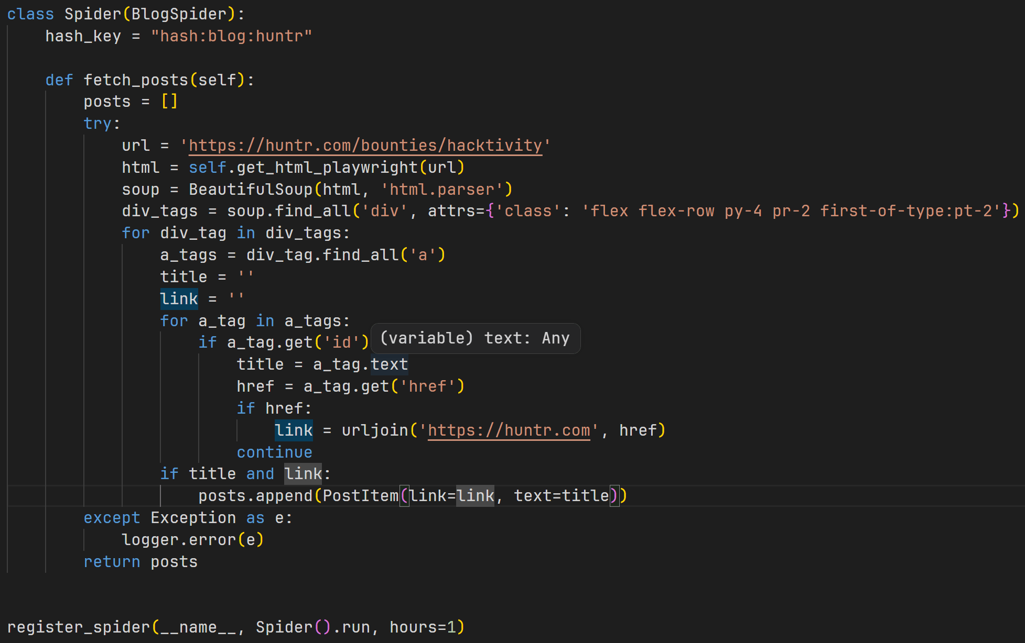The width and height of the screenshot is (1025, 643).
Task: Click the PostItem constructor name
Action: point(360,496)
